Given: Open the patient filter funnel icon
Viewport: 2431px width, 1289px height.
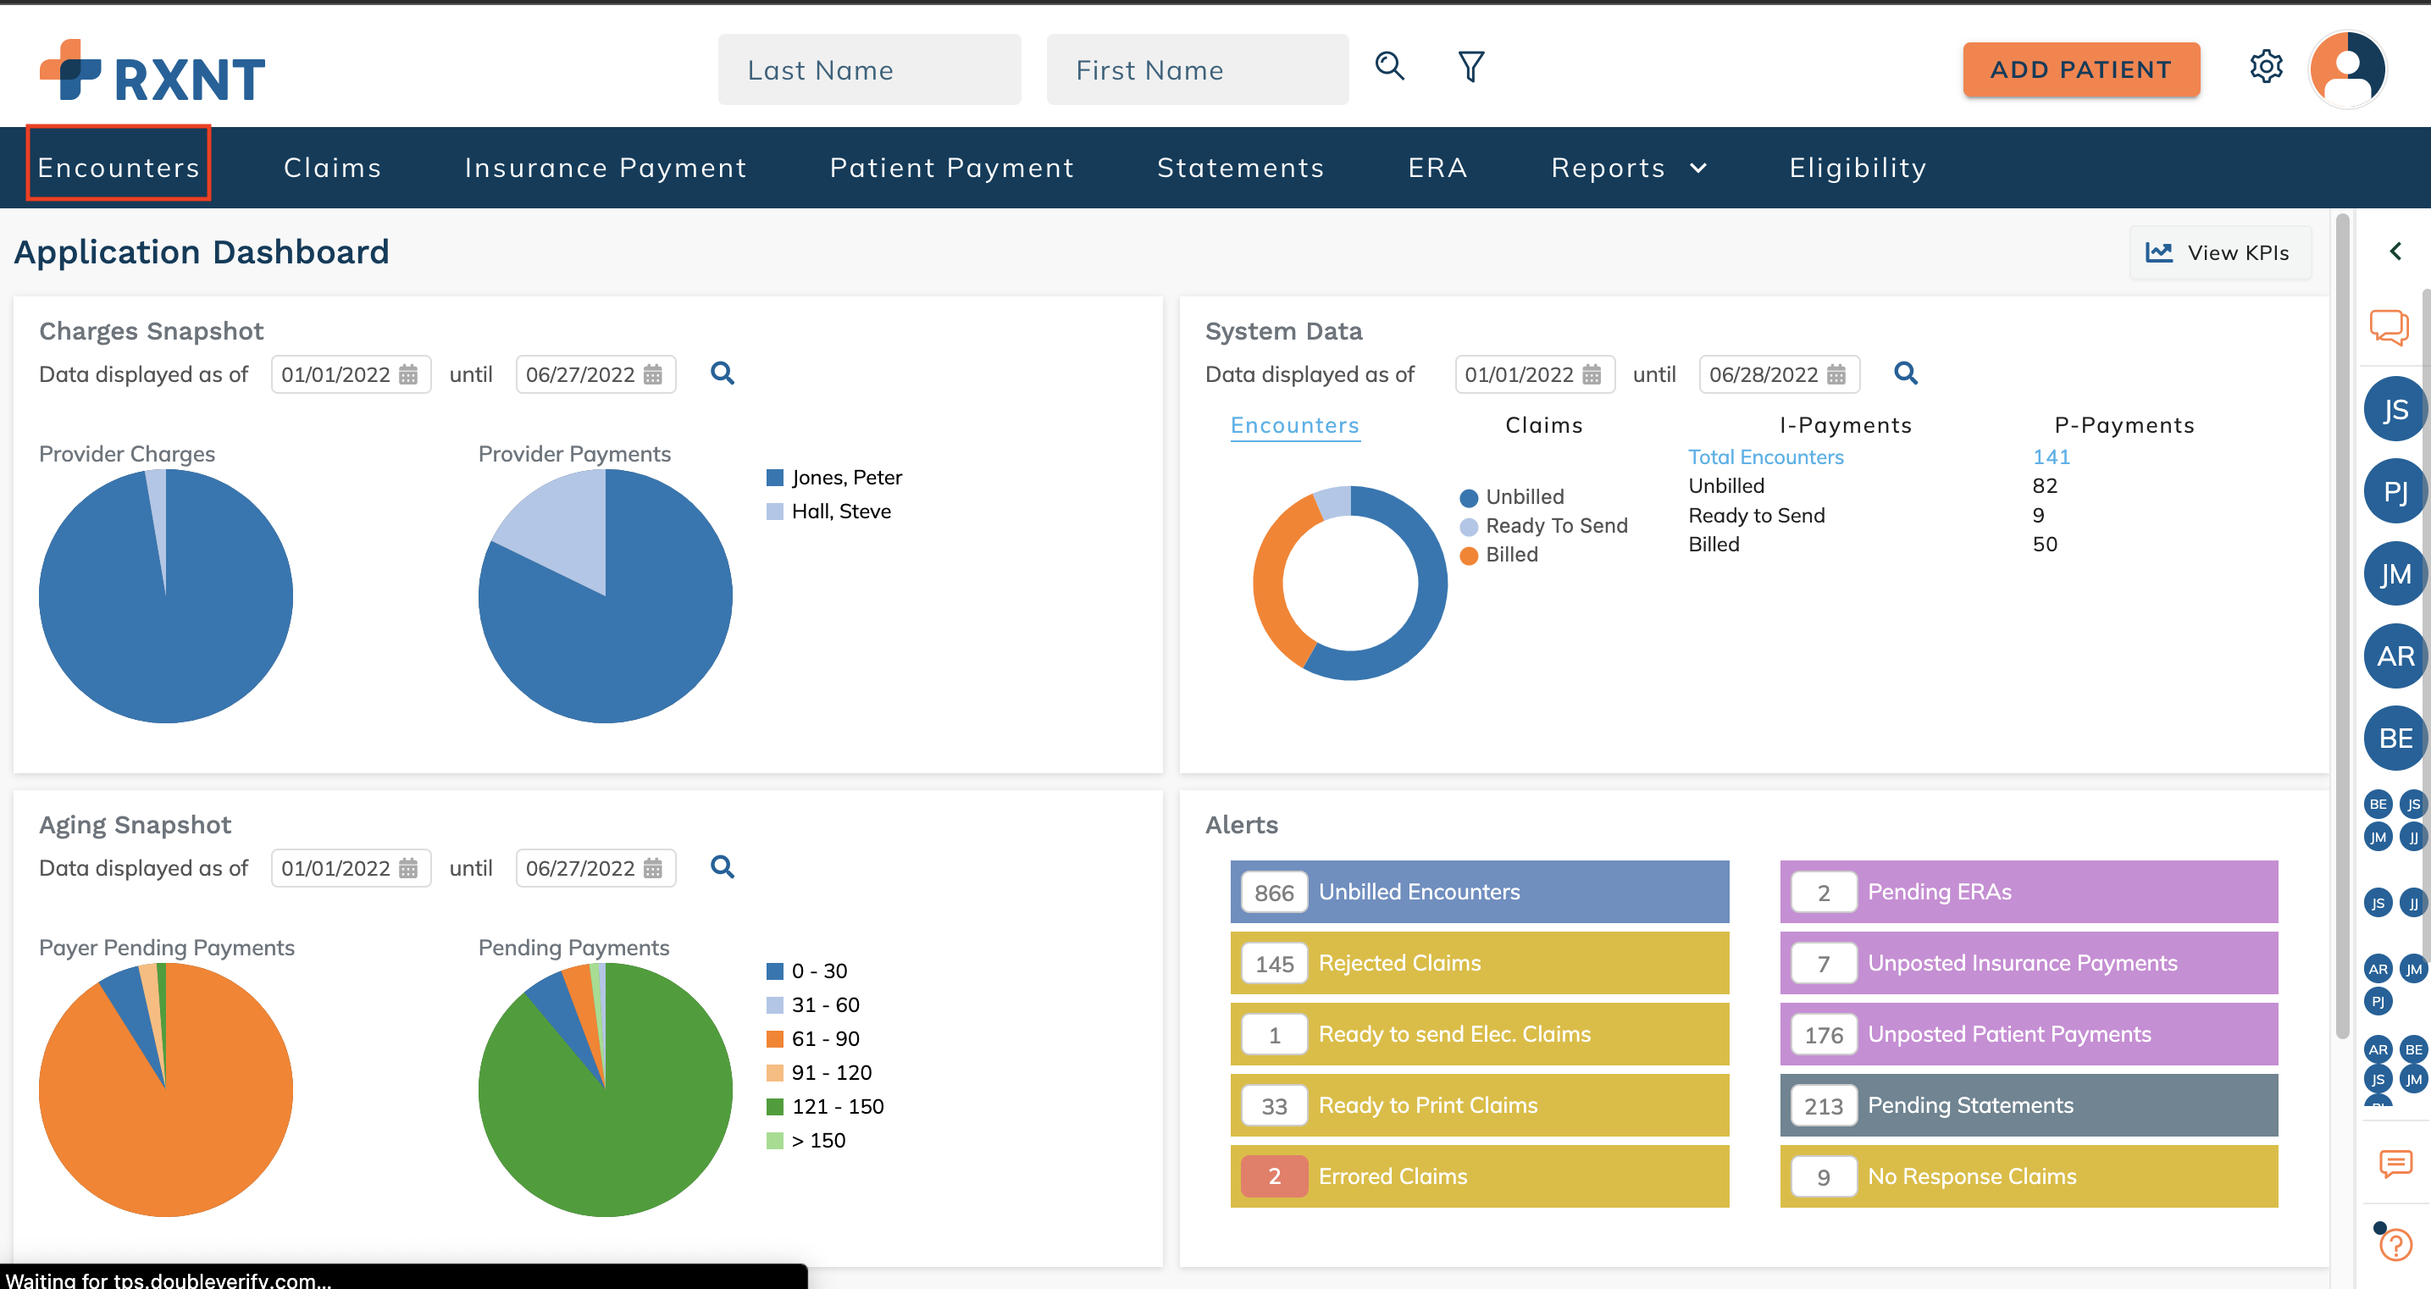Looking at the screenshot, I should click(x=1470, y=67).
